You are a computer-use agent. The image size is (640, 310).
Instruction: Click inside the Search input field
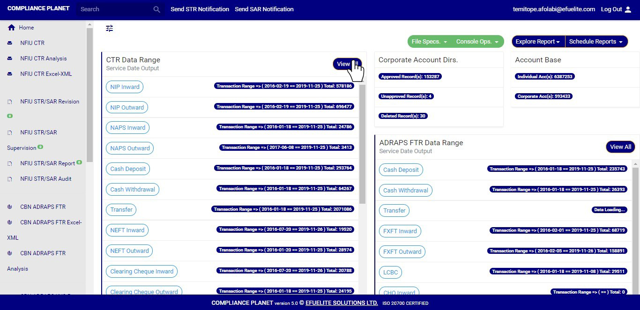(x=115, y=9)
